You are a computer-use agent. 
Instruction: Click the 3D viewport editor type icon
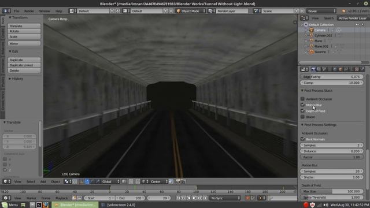point(6,181)
